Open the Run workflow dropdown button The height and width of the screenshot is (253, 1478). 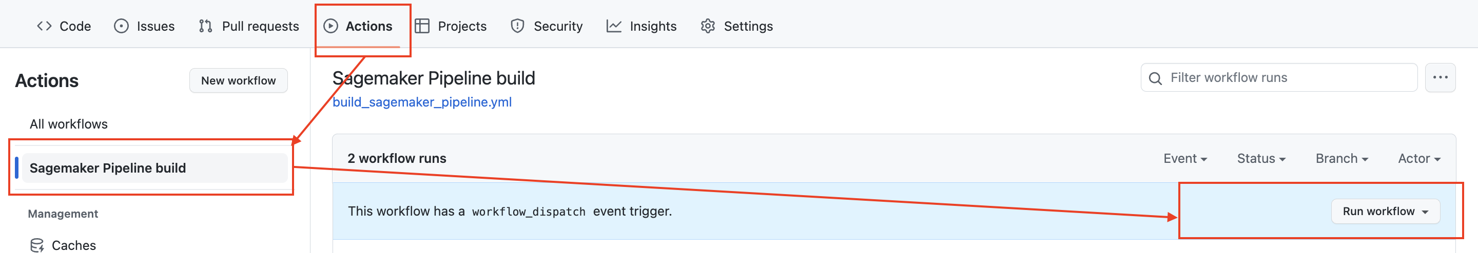tap(1385, 211)
